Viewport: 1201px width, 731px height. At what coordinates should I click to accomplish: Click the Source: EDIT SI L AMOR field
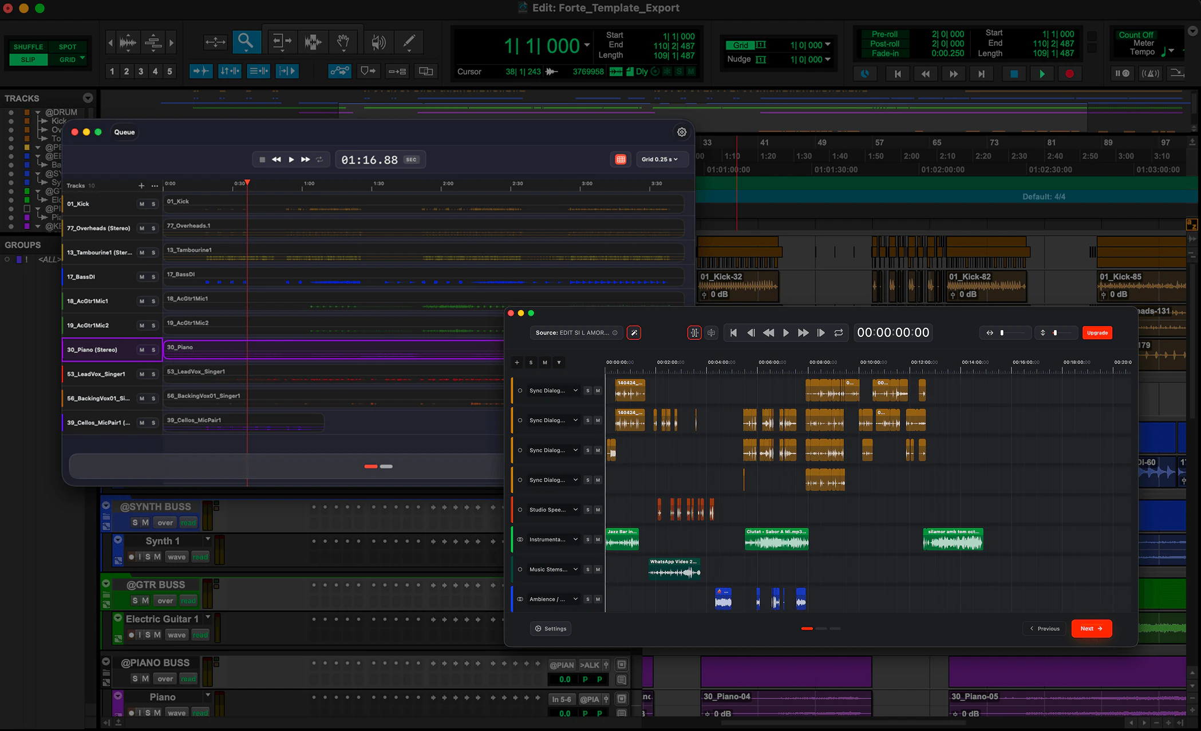pyautogui.click(x=576, y=333)
